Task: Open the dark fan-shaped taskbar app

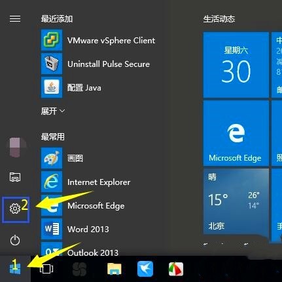Action: (79, 269)
